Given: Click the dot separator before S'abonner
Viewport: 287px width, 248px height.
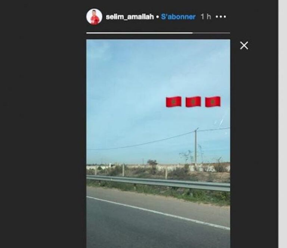Looking at the screenshot, I should [157, 17].
